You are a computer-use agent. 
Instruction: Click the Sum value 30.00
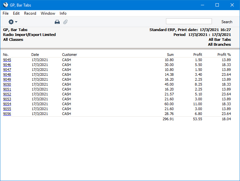click(x=169, y=65)
